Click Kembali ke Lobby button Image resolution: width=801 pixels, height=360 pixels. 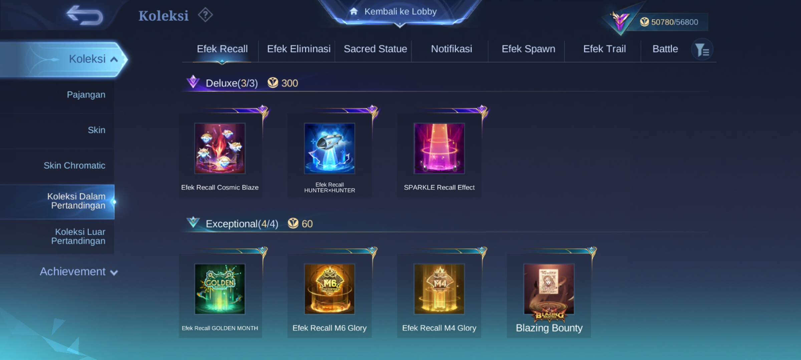tap(400, 12)
